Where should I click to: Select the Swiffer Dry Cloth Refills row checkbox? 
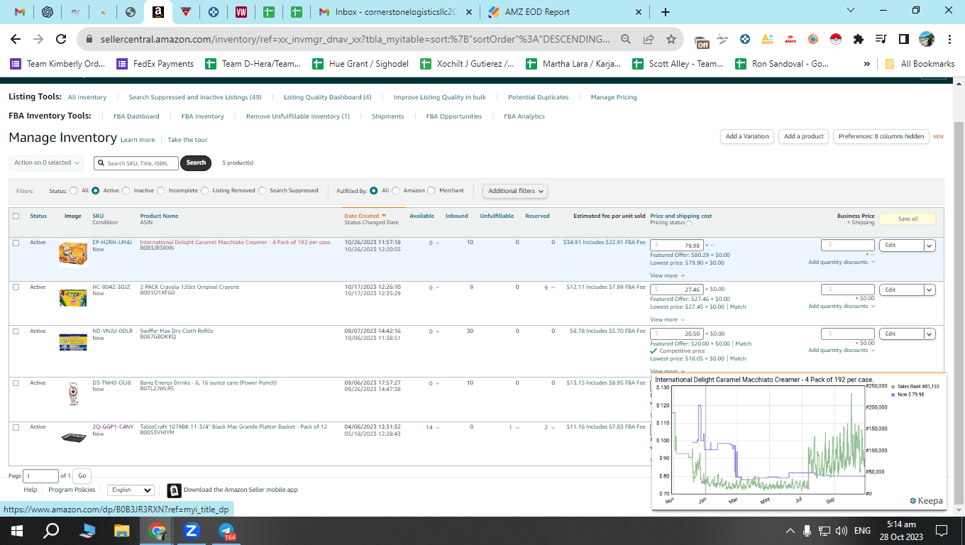(x=16, y=331)
